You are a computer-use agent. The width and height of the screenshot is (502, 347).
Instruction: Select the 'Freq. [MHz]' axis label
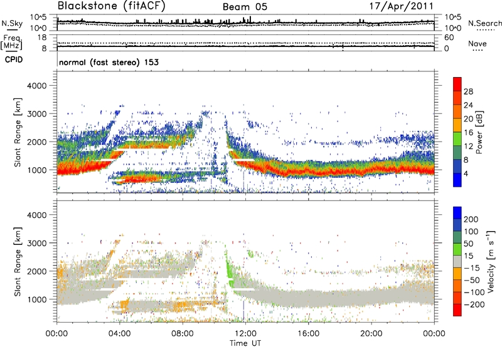pyautogui.click(x=11, y=42)
